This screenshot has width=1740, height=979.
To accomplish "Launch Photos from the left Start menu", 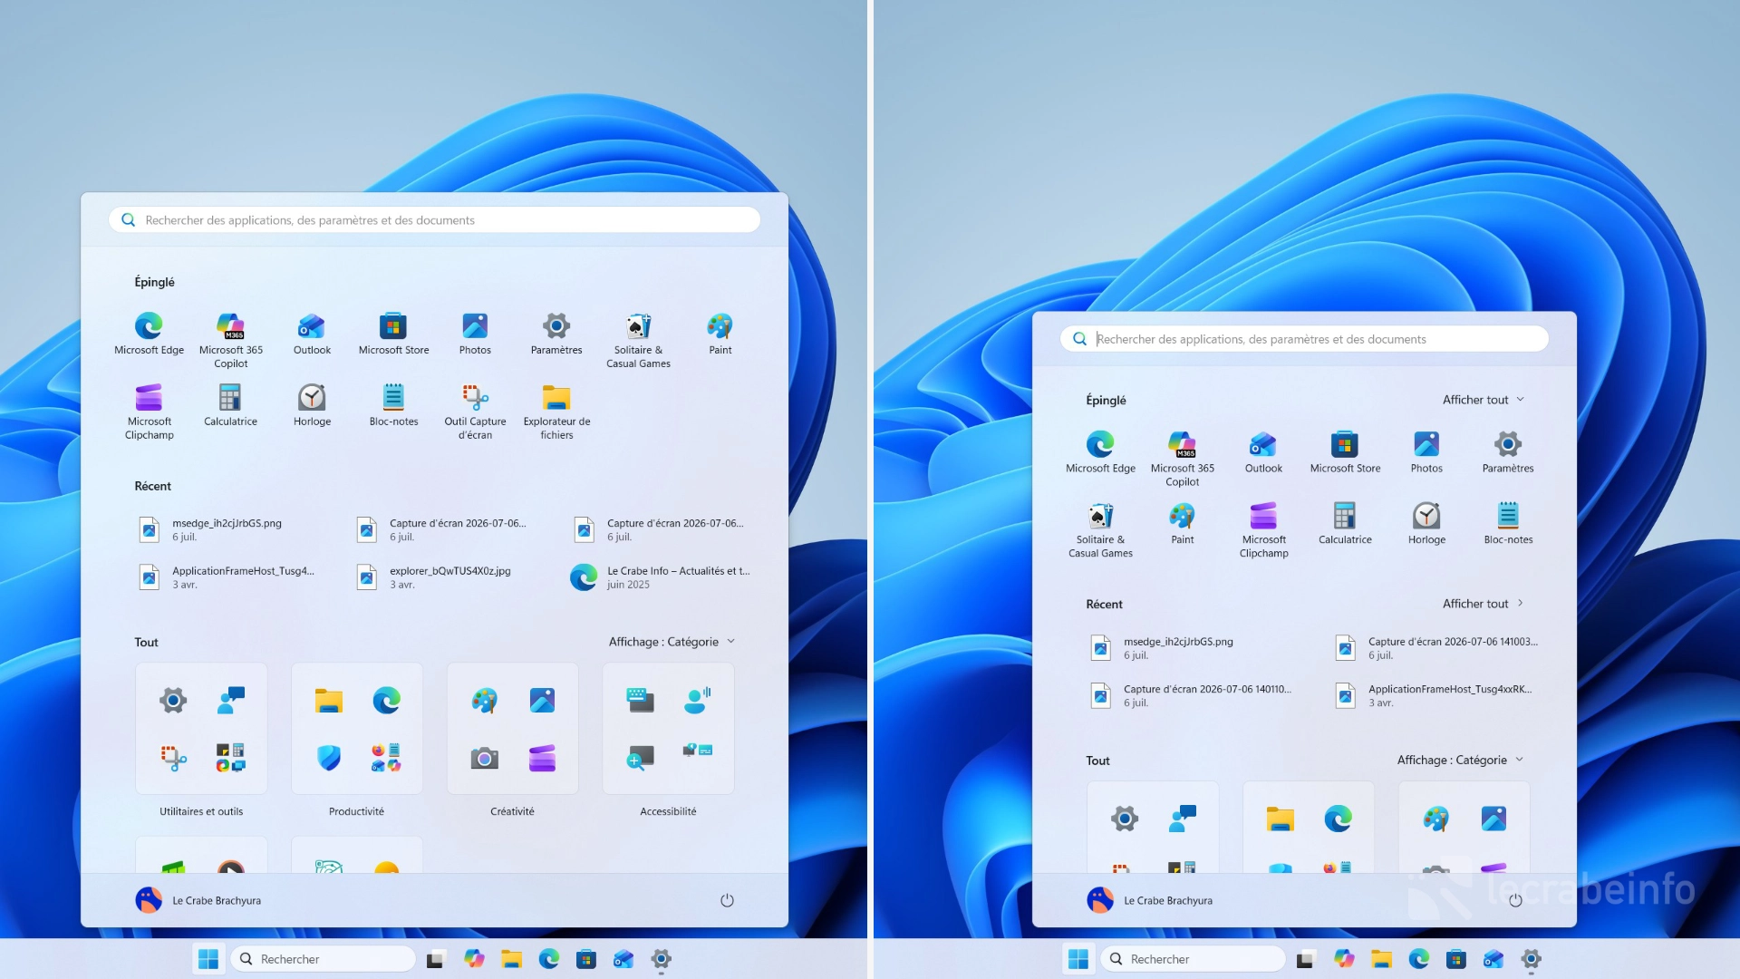I will point(475,334).
